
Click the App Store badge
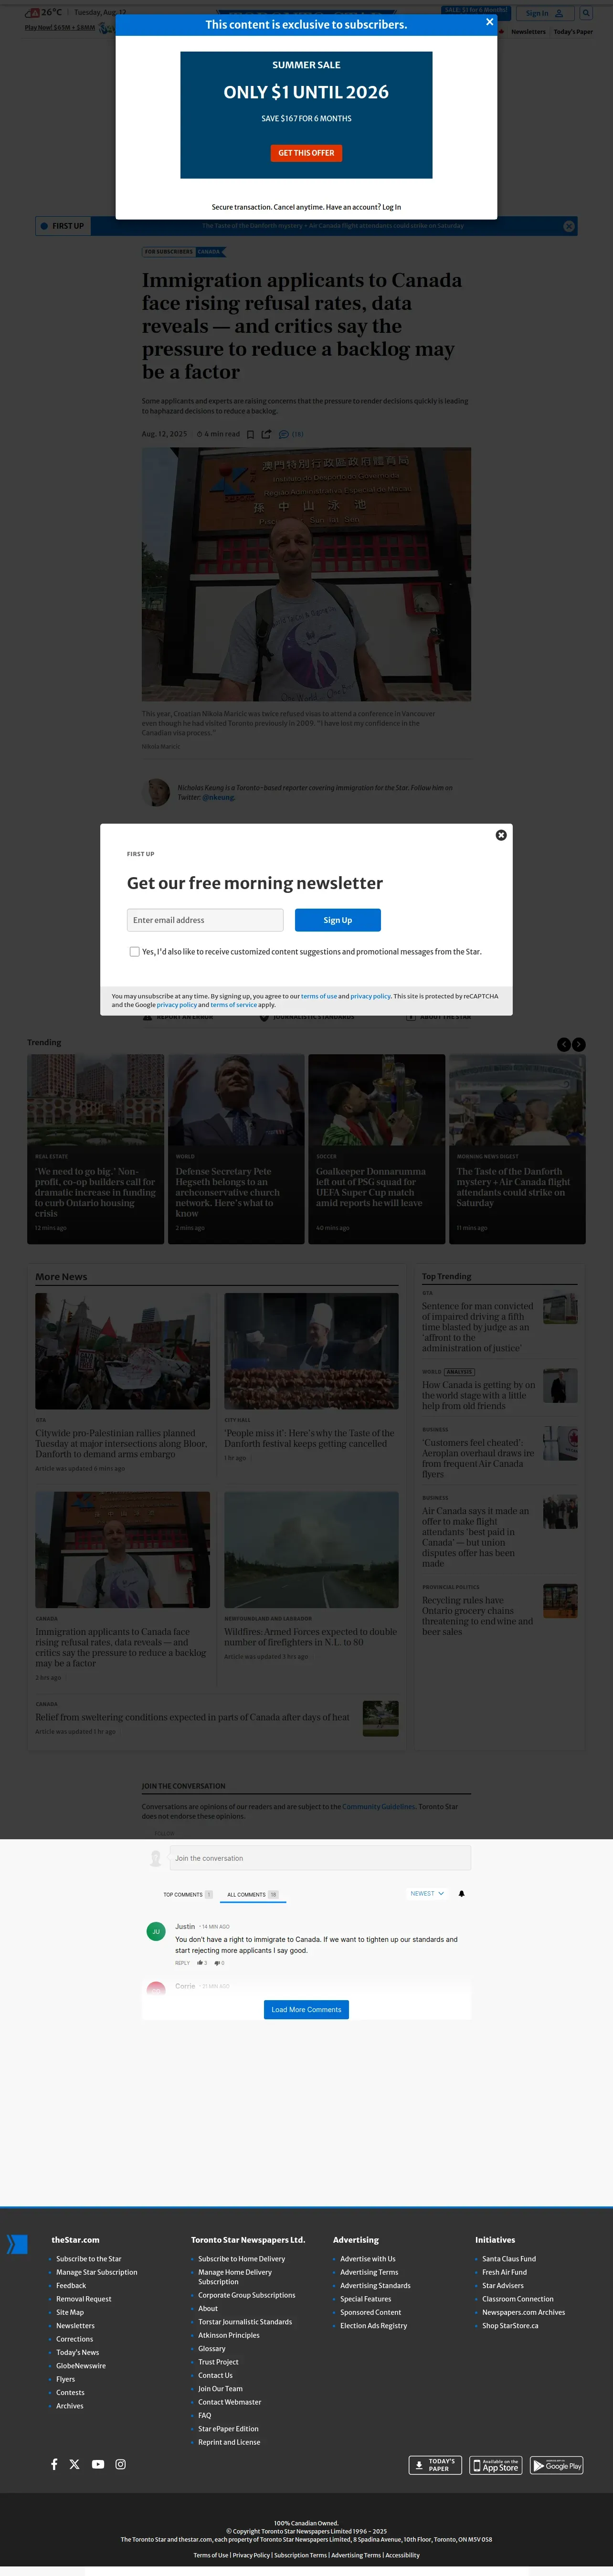(496, 2466)
